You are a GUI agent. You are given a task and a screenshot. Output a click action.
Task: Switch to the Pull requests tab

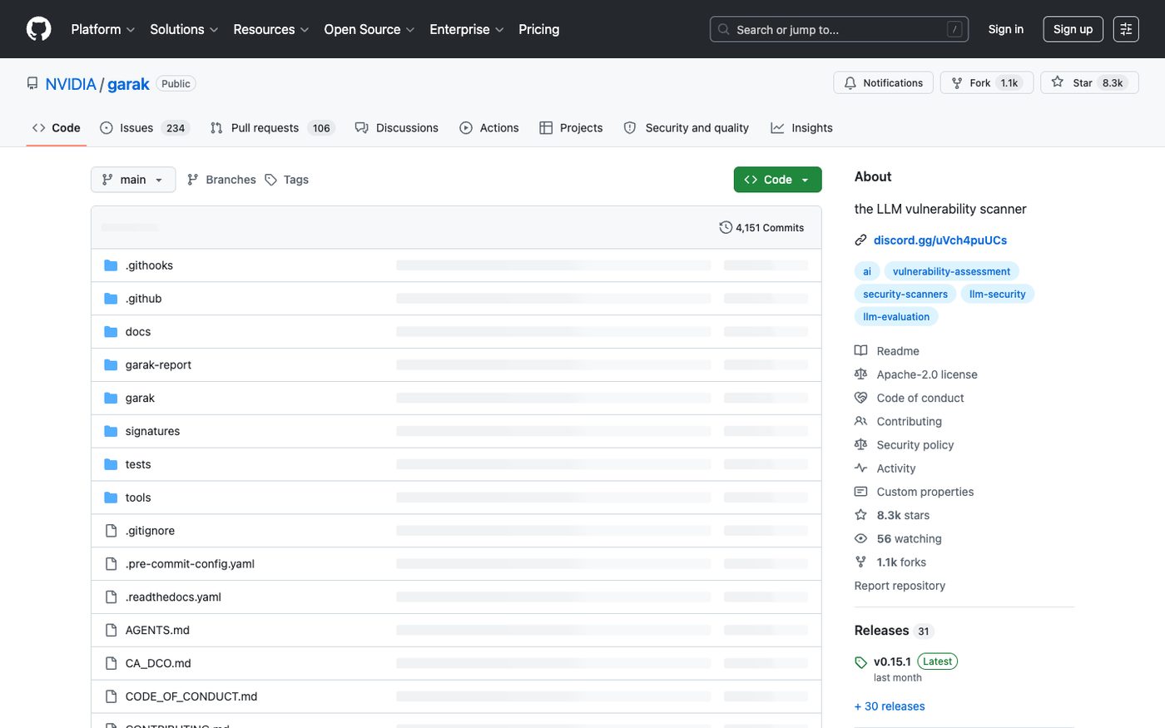[271, 128]
